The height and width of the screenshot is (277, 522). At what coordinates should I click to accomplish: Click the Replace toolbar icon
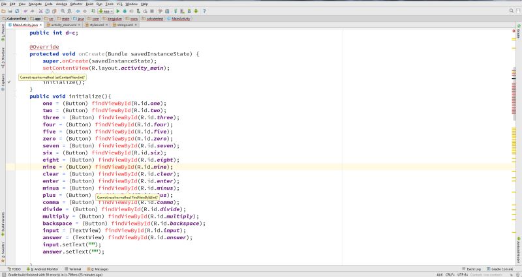click(69, 11)
